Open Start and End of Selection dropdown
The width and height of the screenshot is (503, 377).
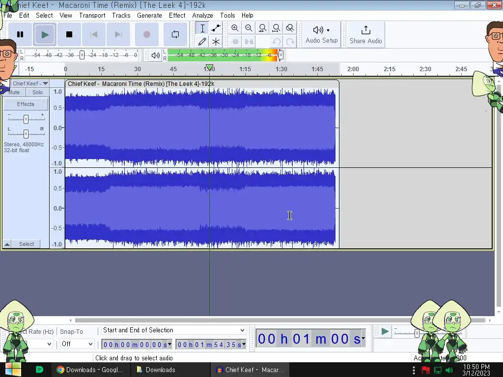173,330
